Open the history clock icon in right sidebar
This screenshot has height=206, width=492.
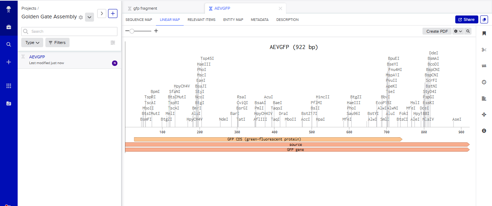click(x=484, y=82)
